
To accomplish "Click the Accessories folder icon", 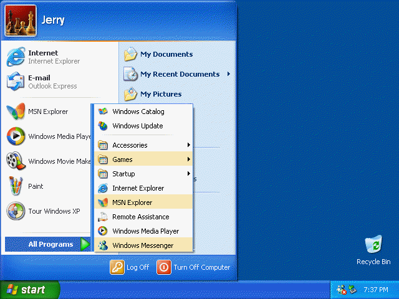I will [x=103, y=145].
